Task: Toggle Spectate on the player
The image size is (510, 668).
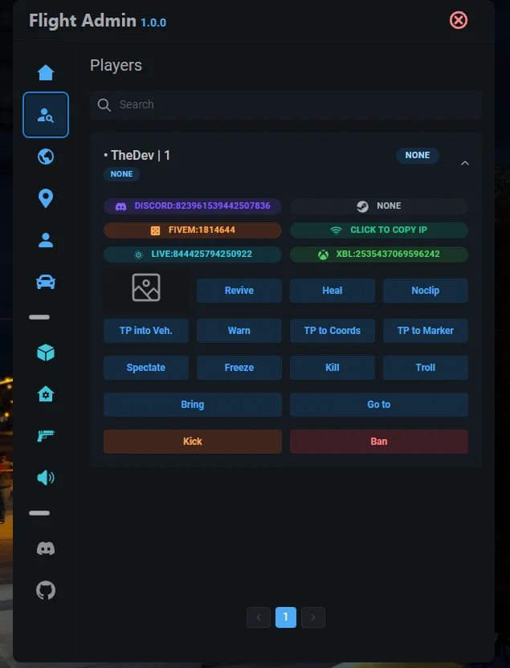Action: pos(146,368)
